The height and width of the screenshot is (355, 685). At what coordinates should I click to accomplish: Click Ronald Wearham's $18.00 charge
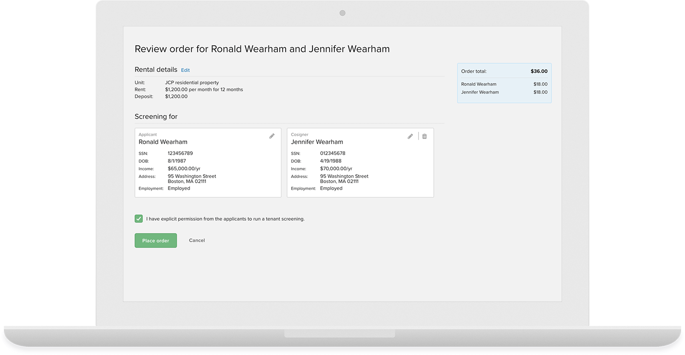click(540, 84)
